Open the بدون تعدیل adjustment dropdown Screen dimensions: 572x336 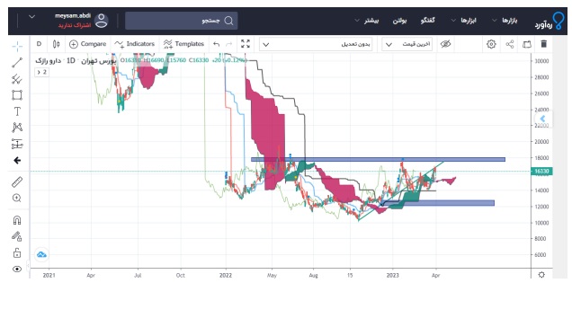pyautogui.click(x=316, y=44)
